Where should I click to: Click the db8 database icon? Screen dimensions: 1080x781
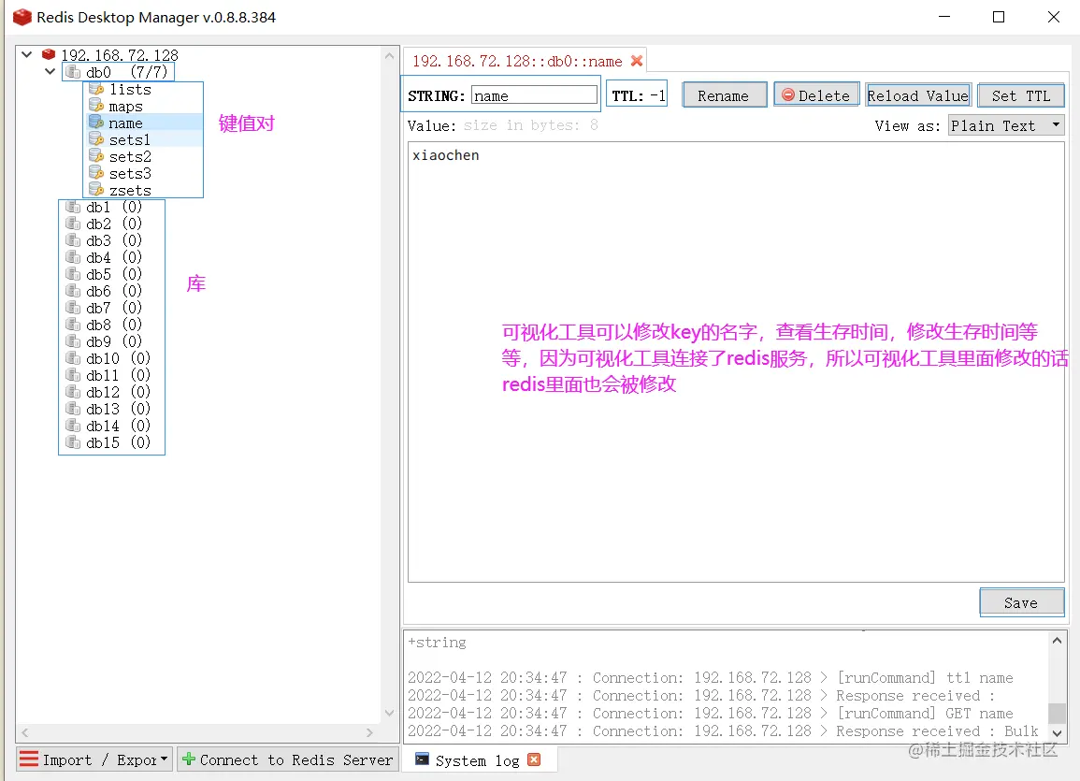tap(72, 325)
